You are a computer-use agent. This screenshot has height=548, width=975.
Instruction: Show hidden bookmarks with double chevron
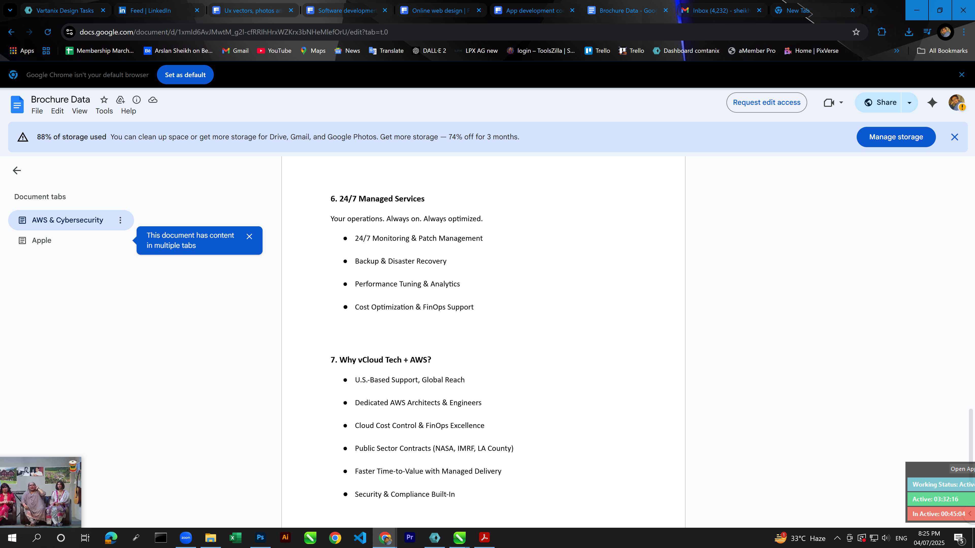[x=896, y=51]
